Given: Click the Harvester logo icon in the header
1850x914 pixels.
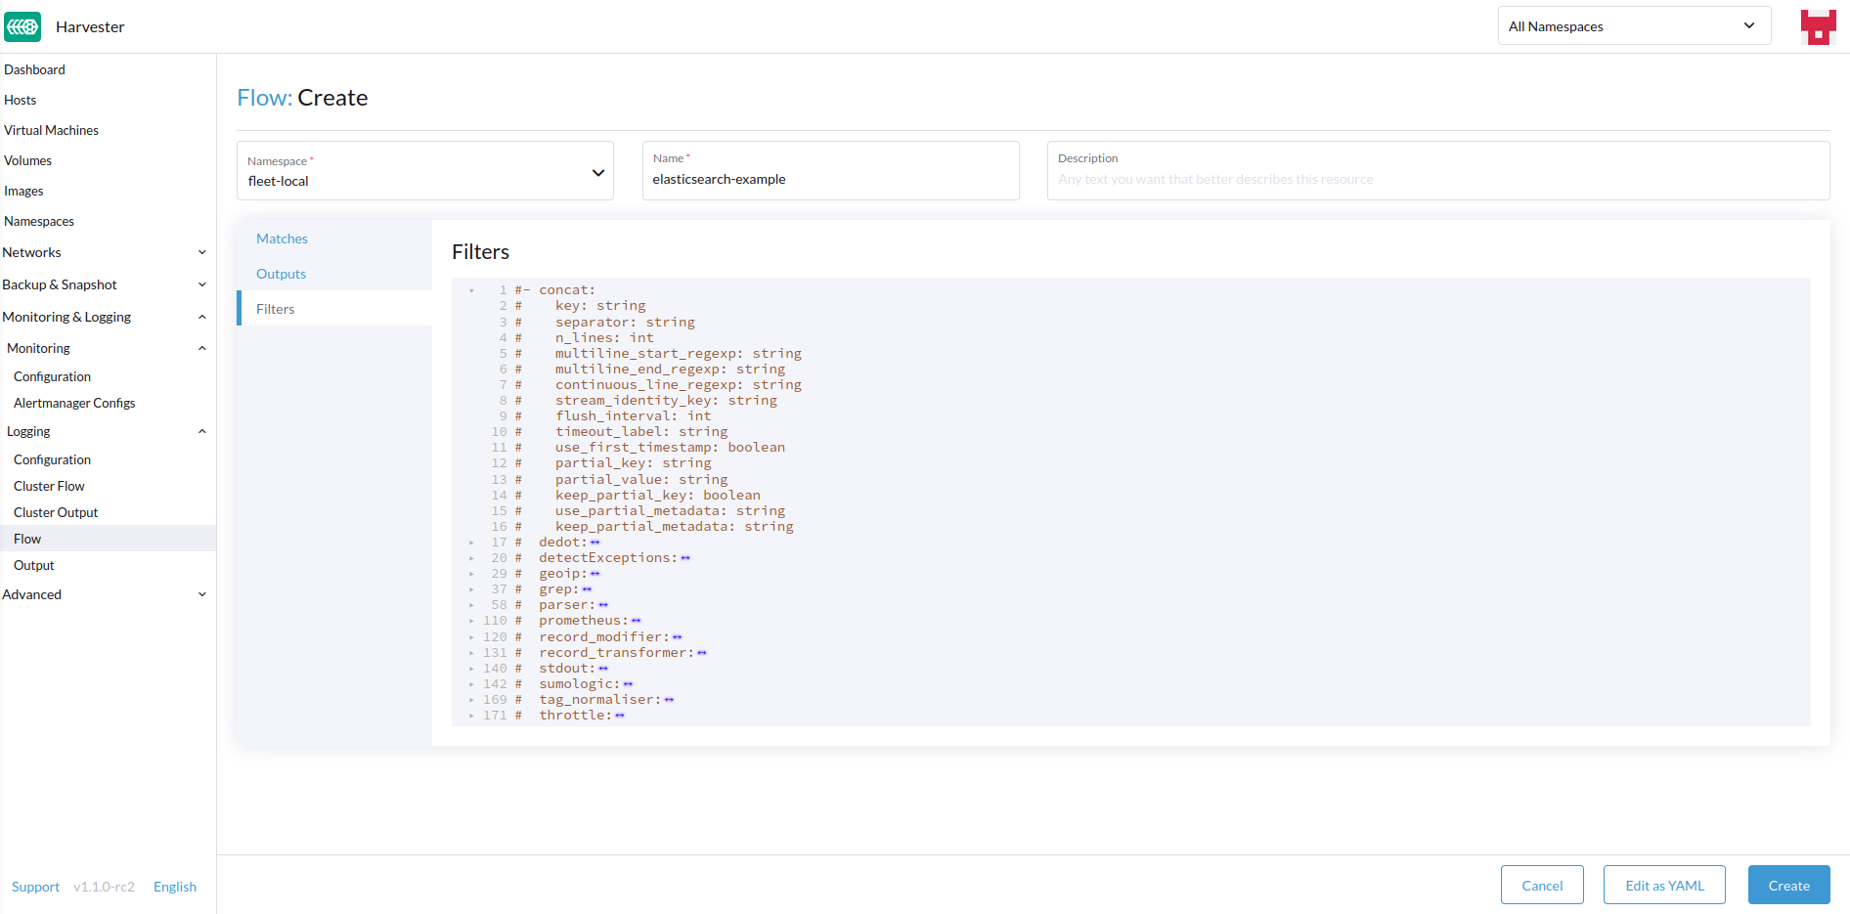Looking at the screenshot, I should click(x=22, y=25).
